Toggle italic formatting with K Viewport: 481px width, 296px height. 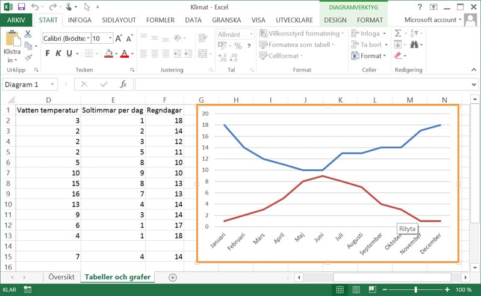tap(58, 53)
